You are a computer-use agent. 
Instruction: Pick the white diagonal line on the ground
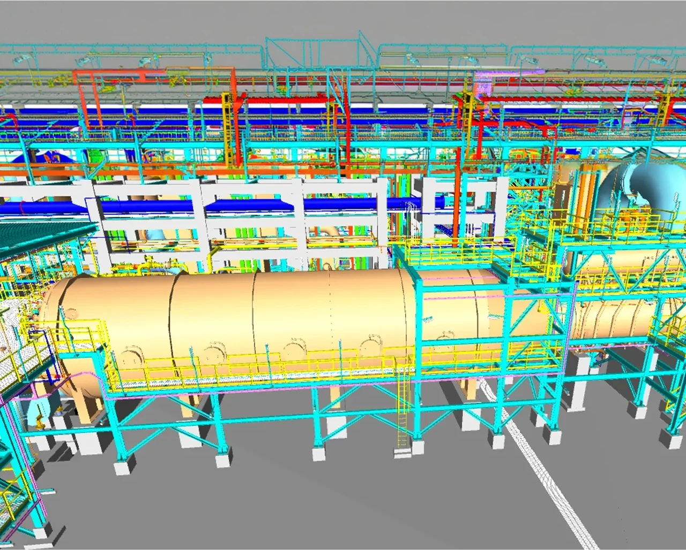coord(536,464)
